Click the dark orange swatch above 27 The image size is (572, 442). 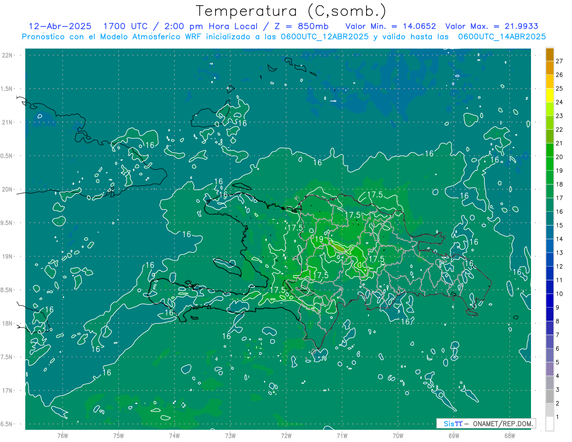(x=550, y=54)
